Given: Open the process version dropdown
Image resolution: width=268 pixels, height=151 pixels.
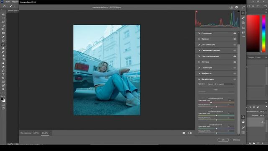Looking at the screenshot, I should tap(221, 84).
